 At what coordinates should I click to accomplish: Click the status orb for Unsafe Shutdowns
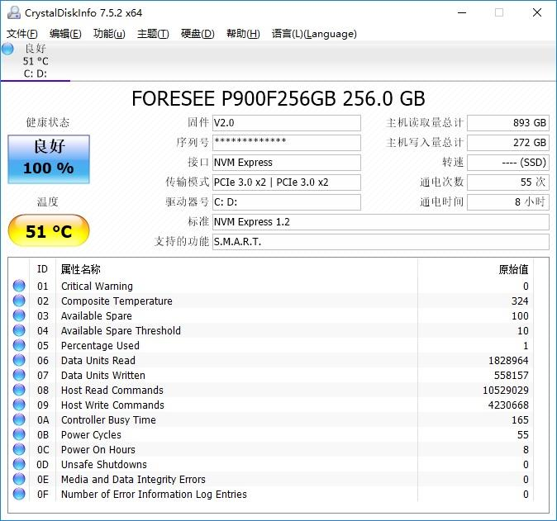coord(19,465)
